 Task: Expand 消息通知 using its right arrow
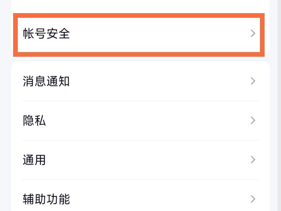click(x=253, y=81)
